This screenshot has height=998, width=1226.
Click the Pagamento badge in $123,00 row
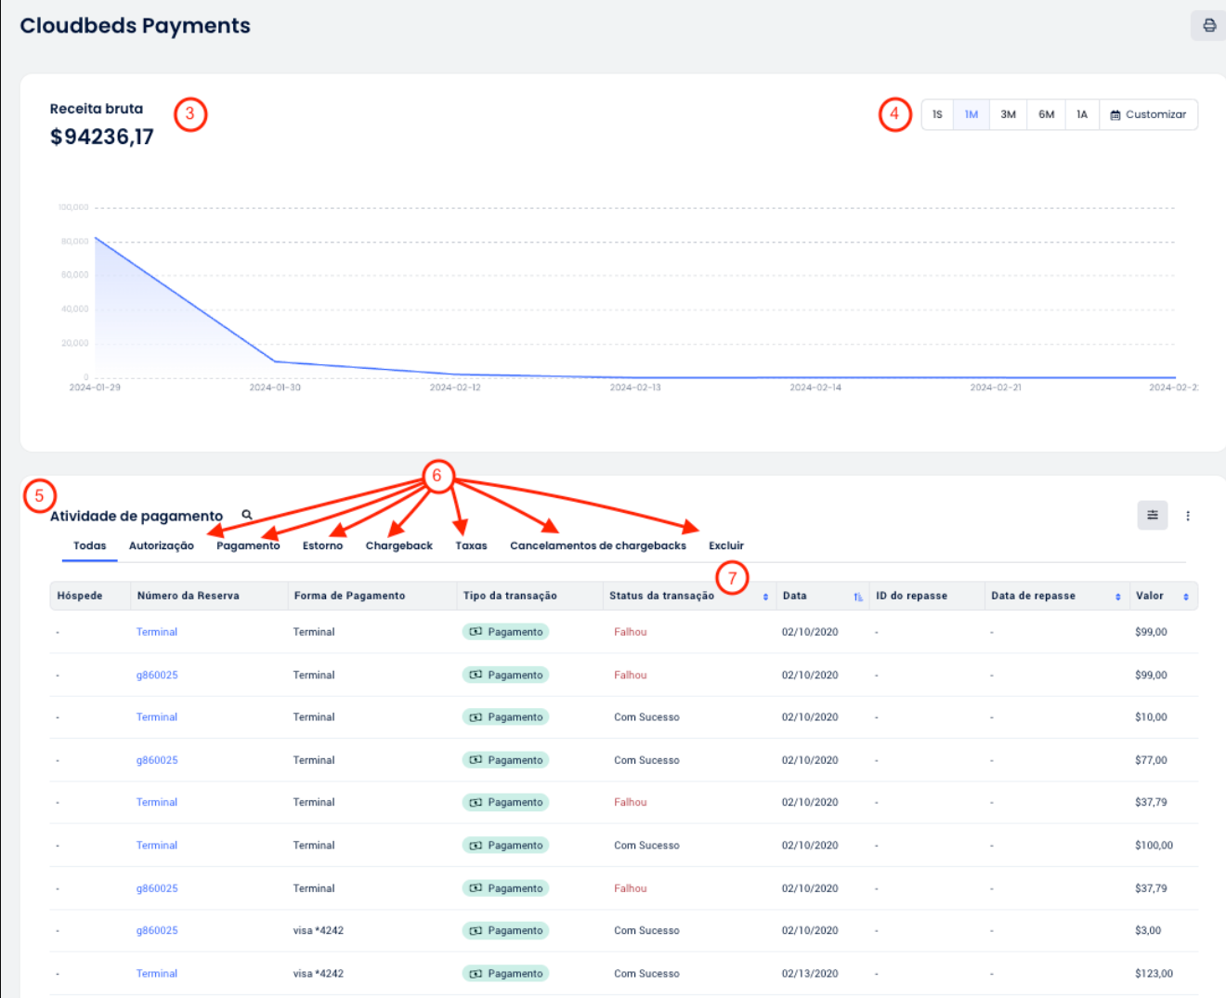point(505,974)
